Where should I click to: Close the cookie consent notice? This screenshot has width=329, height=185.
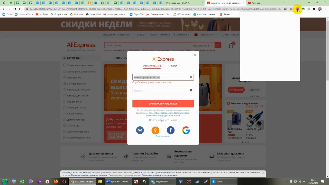point(263,173)
